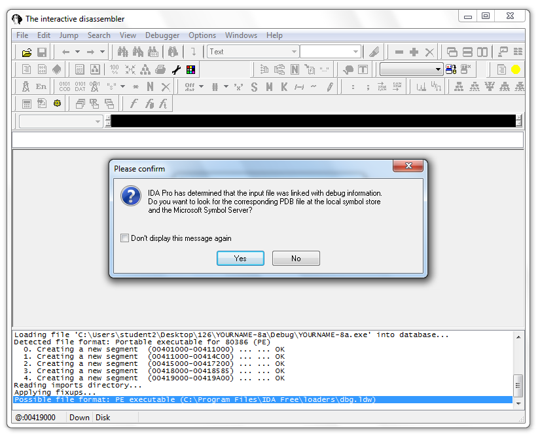Click Yes to look for PDB file

[240, 259]
